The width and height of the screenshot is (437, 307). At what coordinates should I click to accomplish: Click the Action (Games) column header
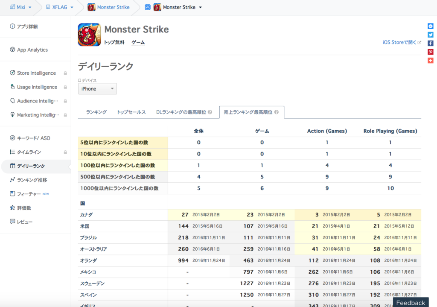coord(327,131)
